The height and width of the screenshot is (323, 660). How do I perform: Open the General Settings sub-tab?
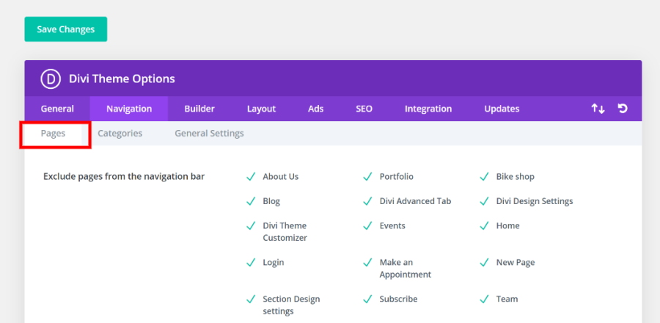point(209,134)
